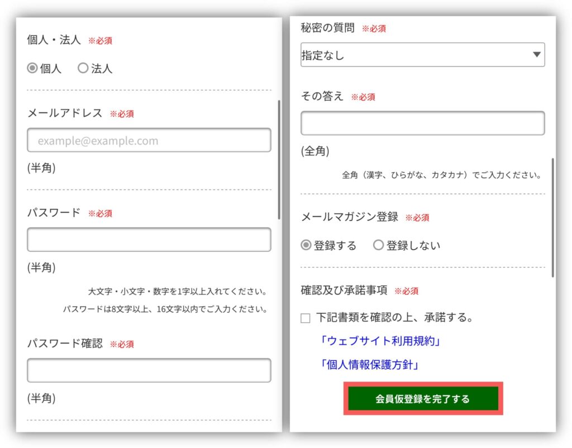Choose 登録しない for mail magazine

point(378,245)
